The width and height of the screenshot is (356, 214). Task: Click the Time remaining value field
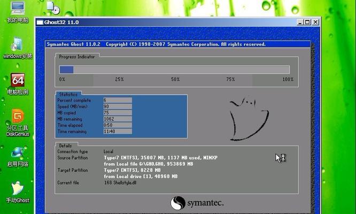click(x=118, y=131)
